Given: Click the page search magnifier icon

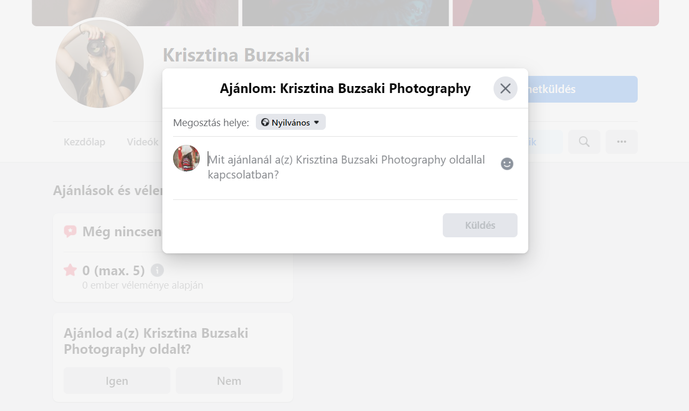Looking at the screenshot, I should (584, 142).
